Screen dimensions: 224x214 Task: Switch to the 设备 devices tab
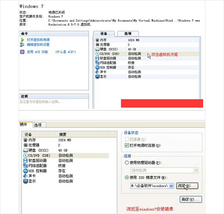coord(104,34)
